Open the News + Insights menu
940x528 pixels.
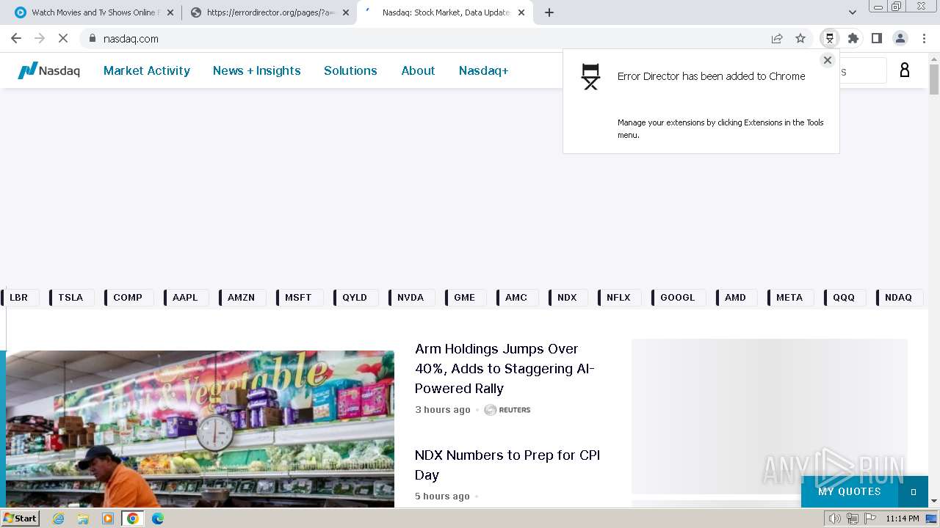(257, 70)
